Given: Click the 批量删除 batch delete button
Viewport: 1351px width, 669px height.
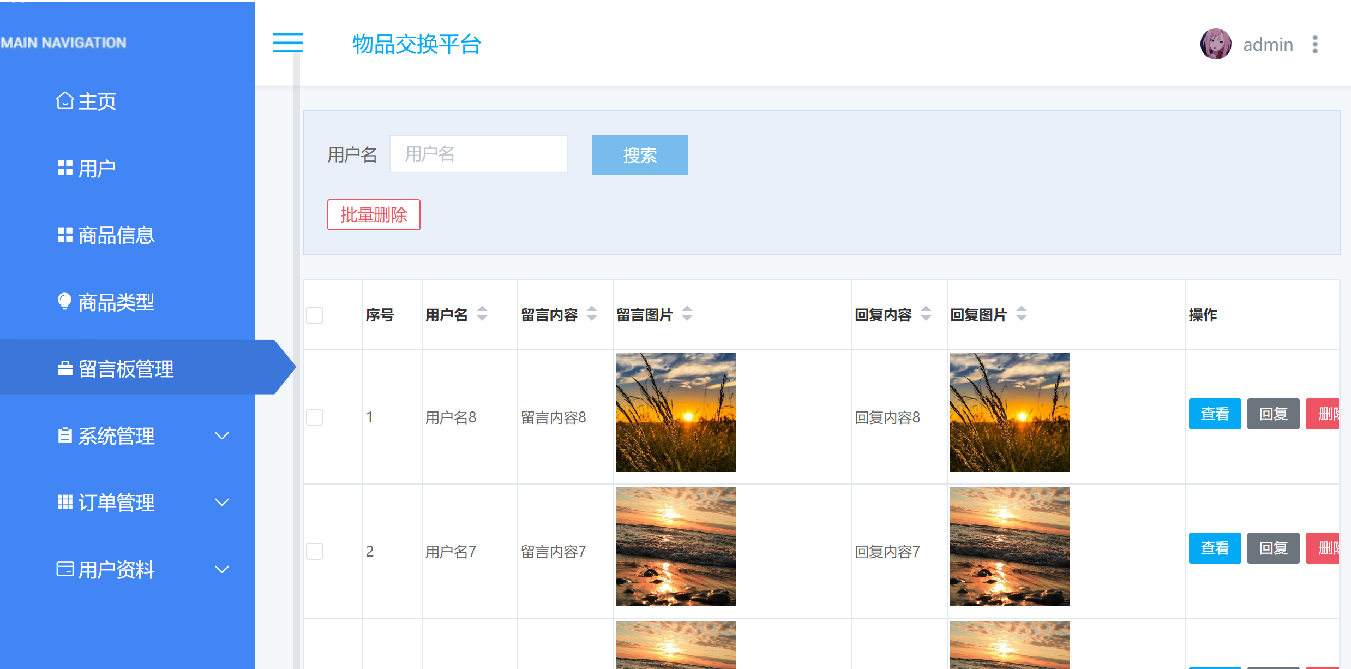Looking at the screenshot, I should tap(373, 215).
